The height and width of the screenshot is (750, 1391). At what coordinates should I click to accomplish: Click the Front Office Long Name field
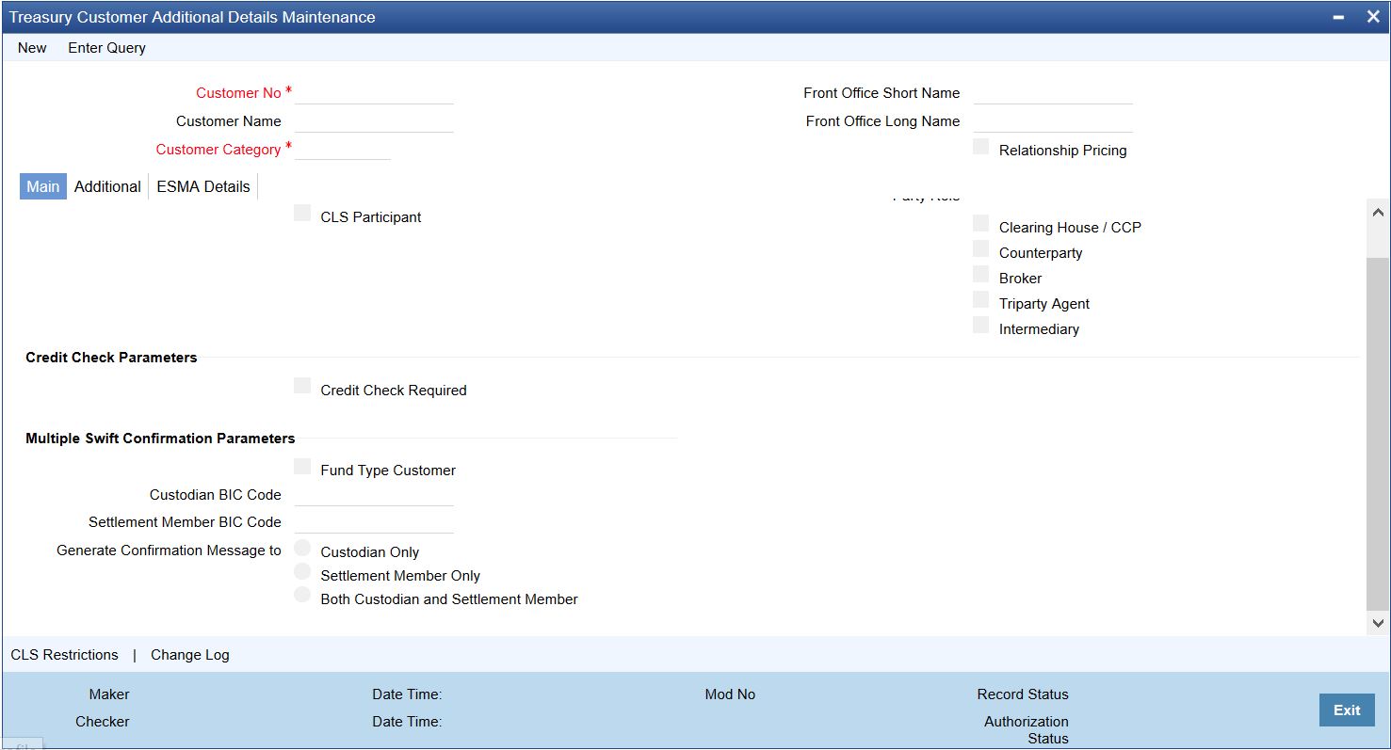point(1053,121)
